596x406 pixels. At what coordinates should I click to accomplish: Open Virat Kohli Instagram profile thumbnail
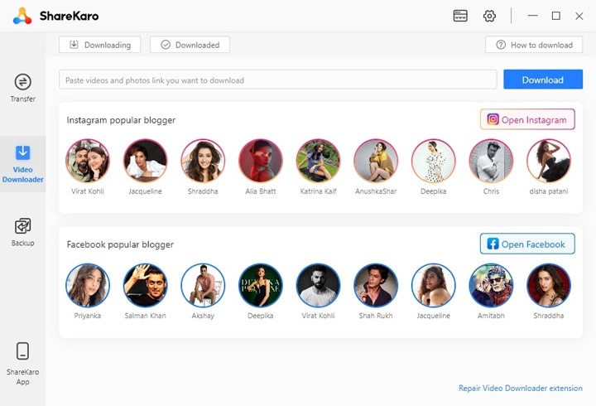pyautogui.click(x=88, y=161)
